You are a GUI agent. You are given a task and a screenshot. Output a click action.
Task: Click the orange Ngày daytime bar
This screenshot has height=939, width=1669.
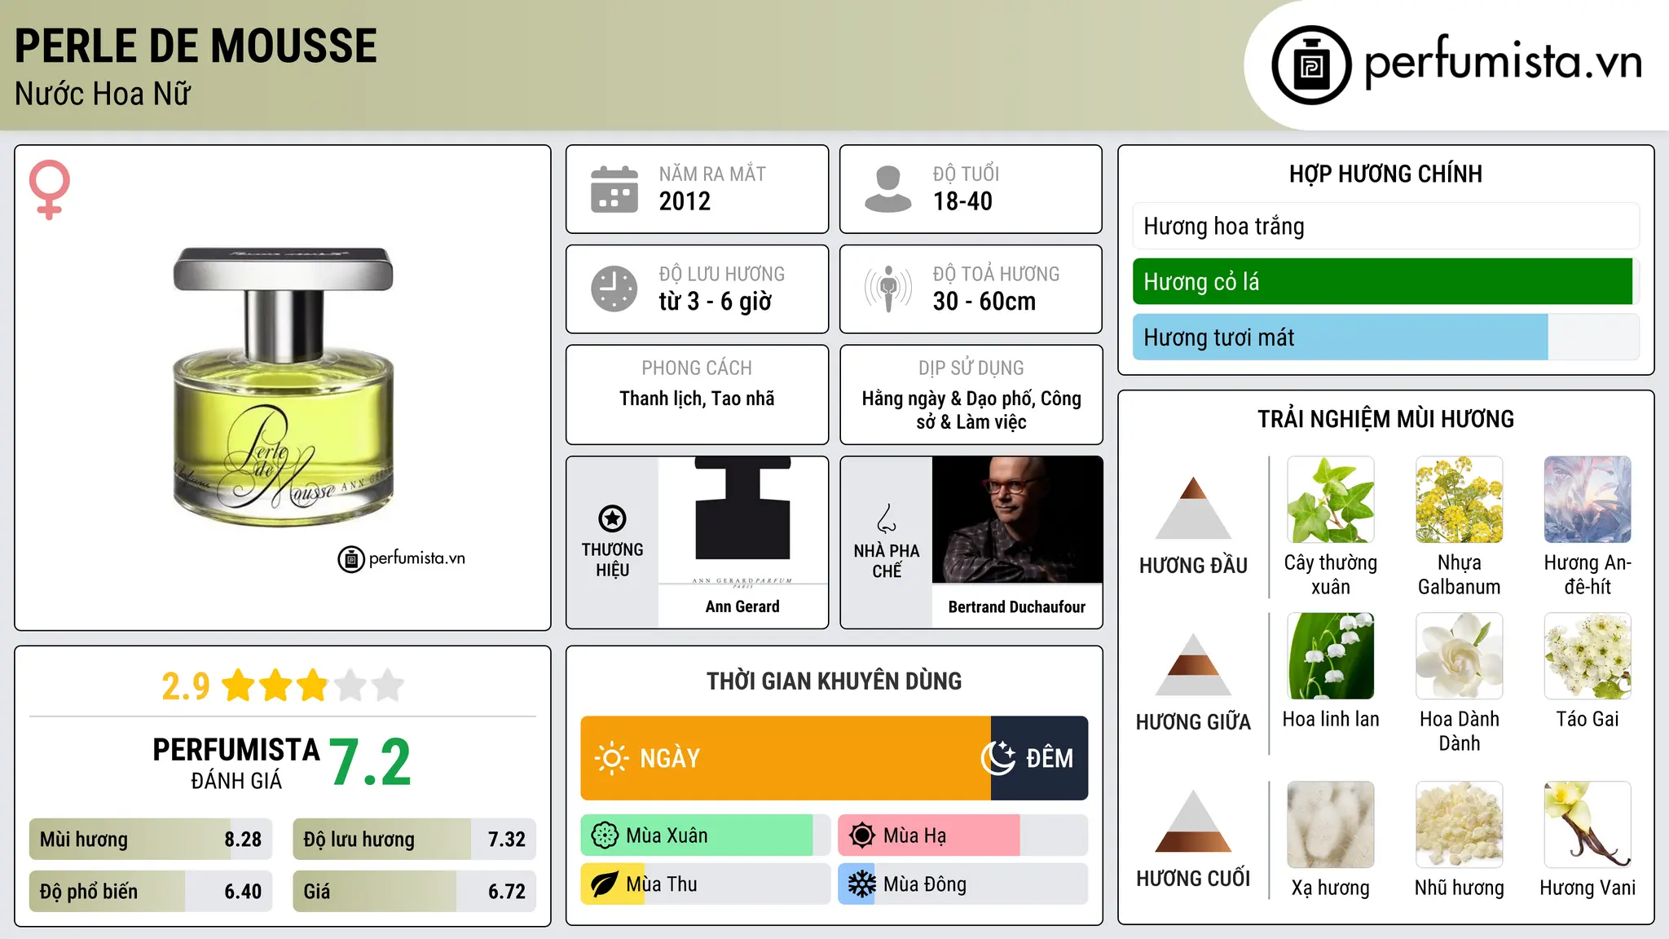pyautogui.click(x=786, y=758)
